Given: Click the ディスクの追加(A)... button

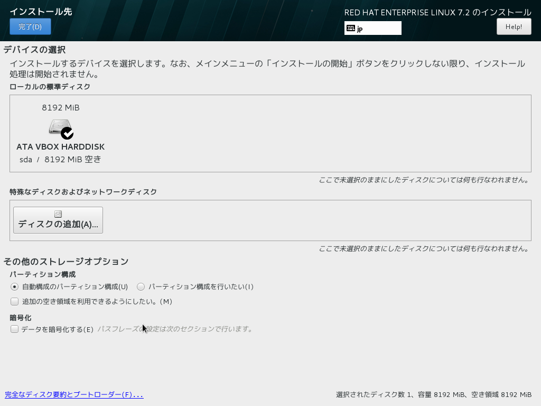Looking at the screenshot, I should coord(58,220).
